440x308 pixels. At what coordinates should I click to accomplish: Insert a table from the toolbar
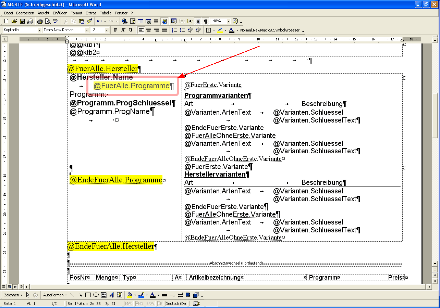pyautogui.click(x=140, y=21)
